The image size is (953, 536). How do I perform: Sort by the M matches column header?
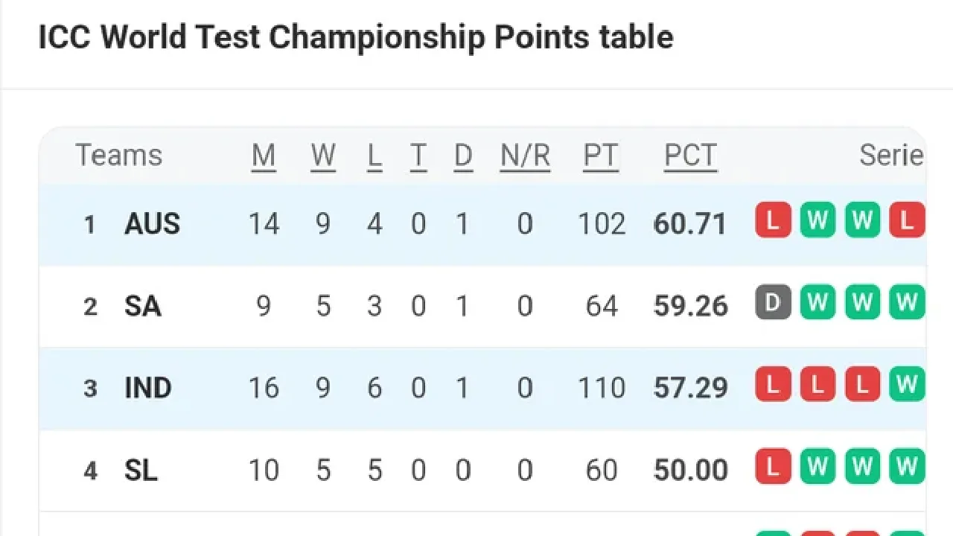coord(264,156)
